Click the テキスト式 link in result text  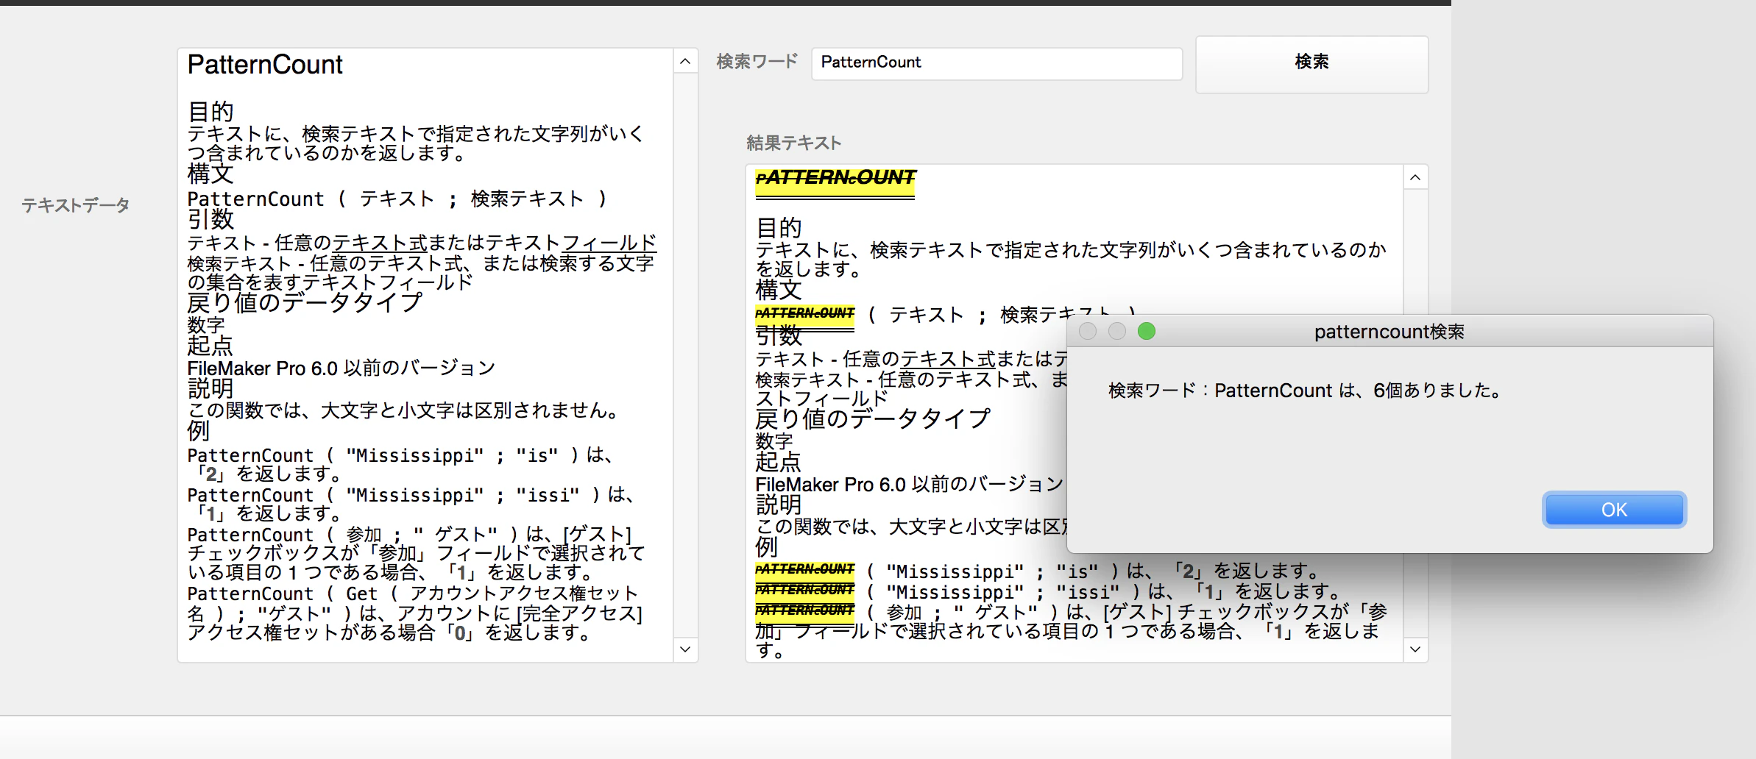coord(948,359)
